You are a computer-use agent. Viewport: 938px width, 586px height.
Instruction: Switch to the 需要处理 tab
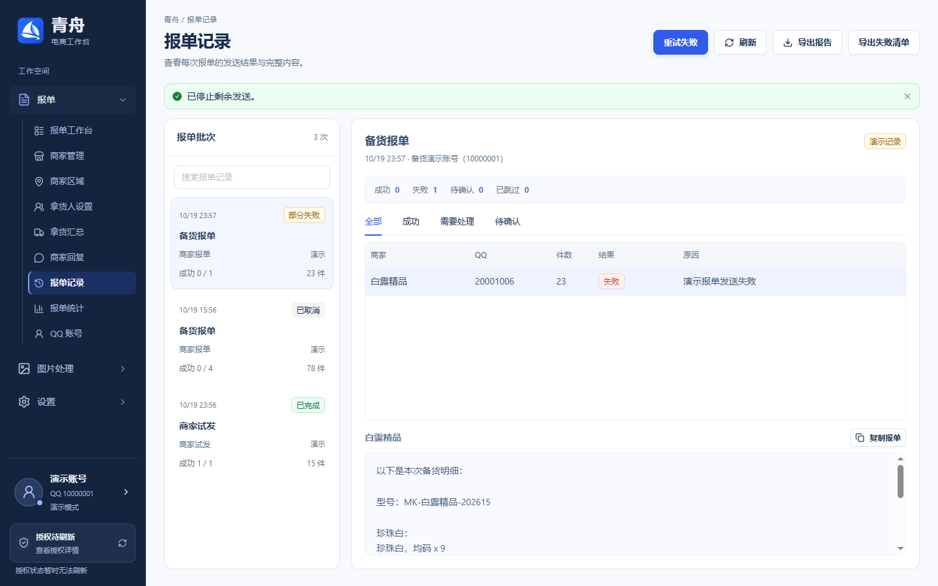coord(457,222)
